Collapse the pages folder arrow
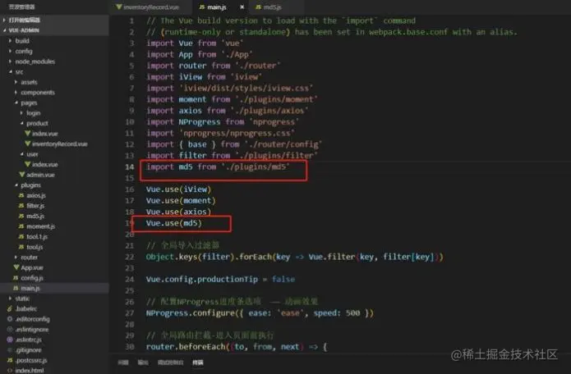The width and height of the screenshot is (571, 374). (16, 103)
